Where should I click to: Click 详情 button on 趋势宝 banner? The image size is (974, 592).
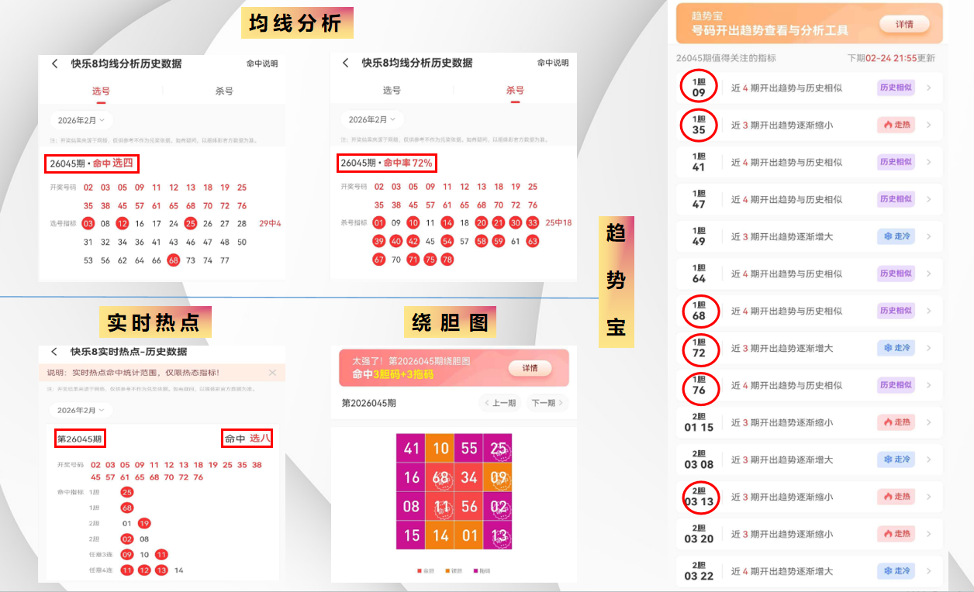coord(904,24)
